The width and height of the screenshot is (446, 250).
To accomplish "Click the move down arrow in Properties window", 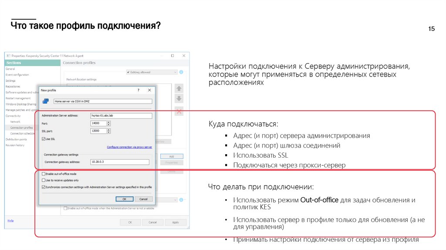I will pyautogui.click(x=179, y=99).
